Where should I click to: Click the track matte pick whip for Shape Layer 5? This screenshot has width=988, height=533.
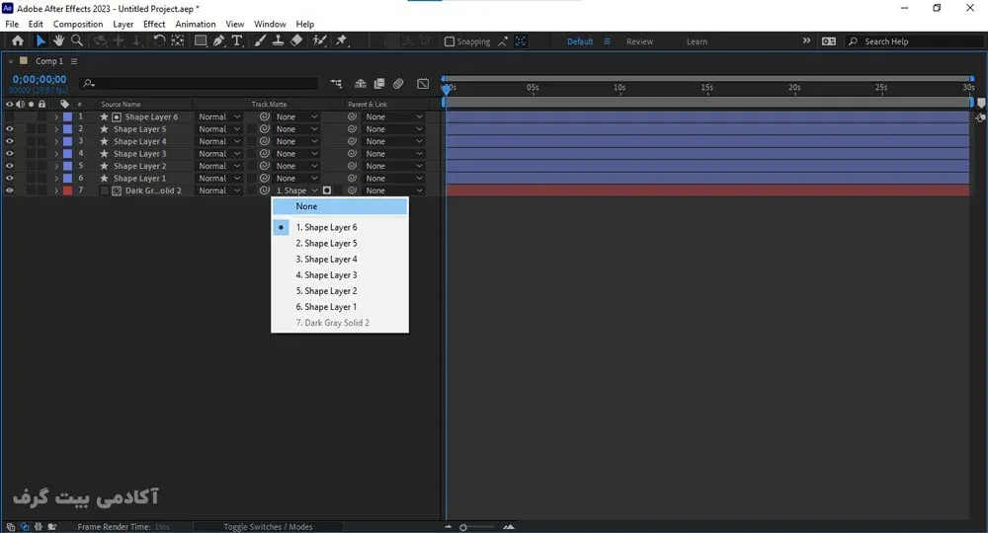tap(265, 129)
